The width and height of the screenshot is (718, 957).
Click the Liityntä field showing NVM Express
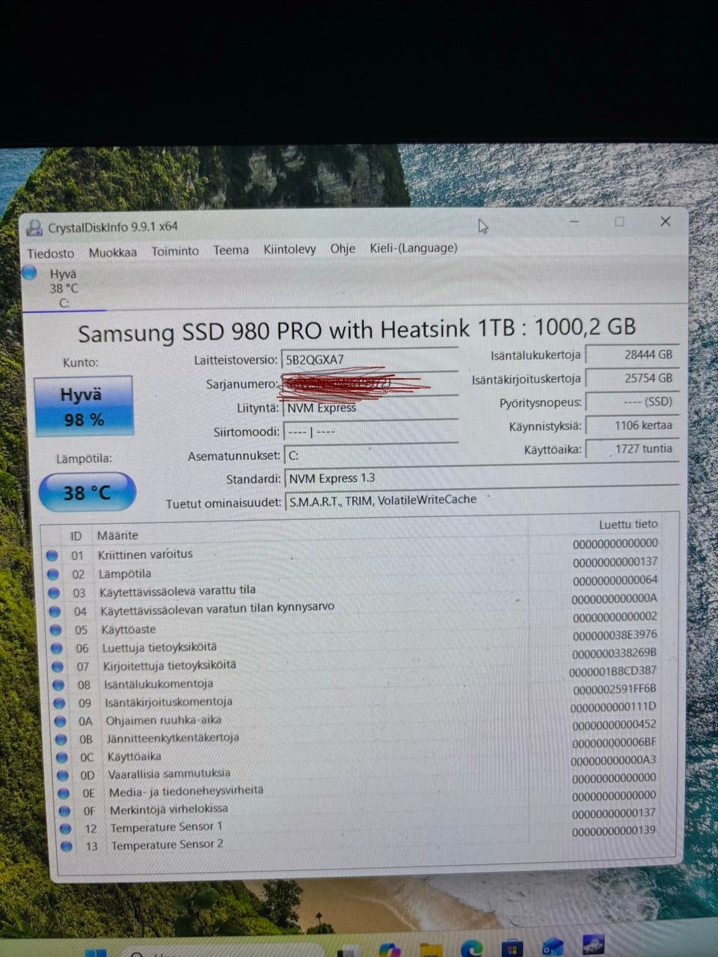370,408
